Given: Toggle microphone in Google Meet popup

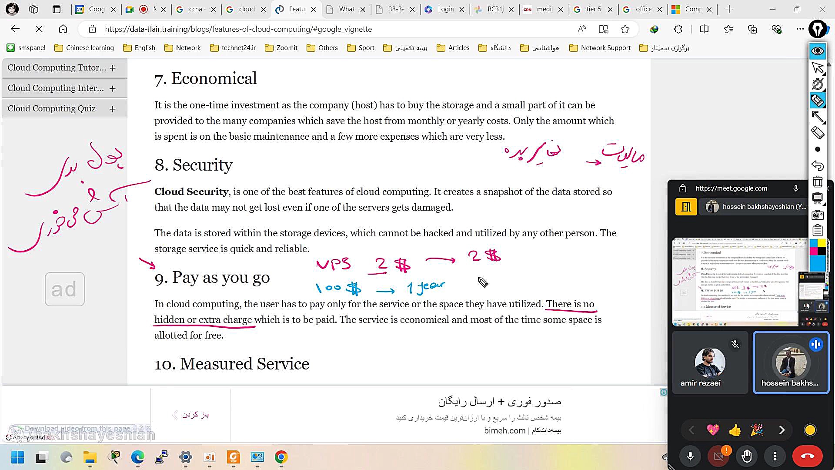Looking at the screenshot, I should point(690,456).
